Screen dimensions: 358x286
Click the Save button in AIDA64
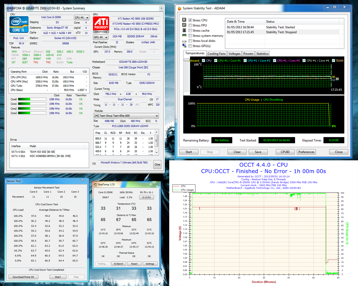coord(258,152)
